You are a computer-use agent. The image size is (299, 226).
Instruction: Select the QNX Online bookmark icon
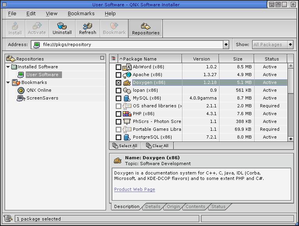(21, 90)
